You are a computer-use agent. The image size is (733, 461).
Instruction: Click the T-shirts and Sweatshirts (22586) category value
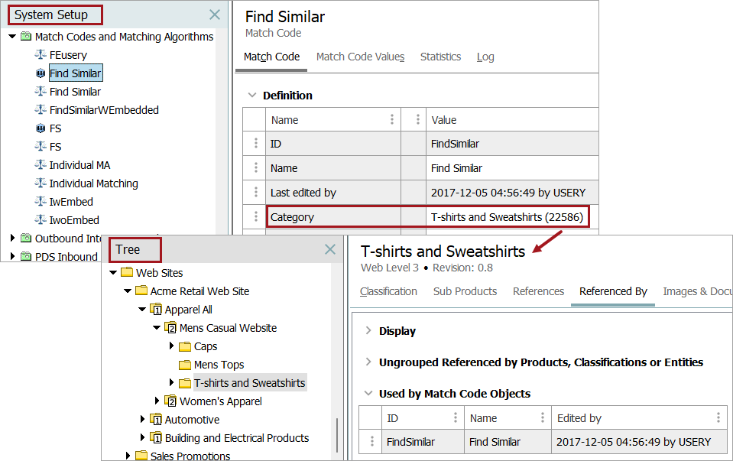tap(507, 217)
